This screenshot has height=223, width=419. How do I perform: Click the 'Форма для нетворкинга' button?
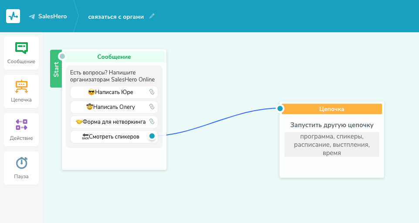114,122
